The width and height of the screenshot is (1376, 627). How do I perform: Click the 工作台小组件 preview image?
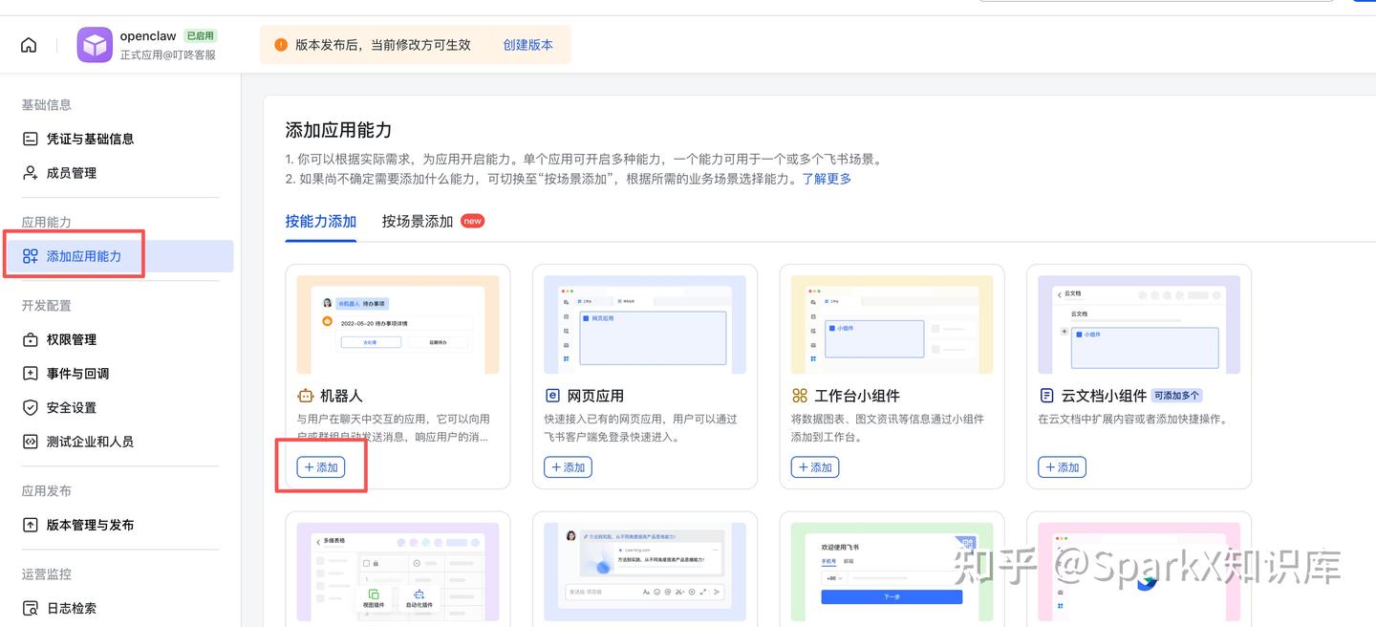tap(892, 325)
